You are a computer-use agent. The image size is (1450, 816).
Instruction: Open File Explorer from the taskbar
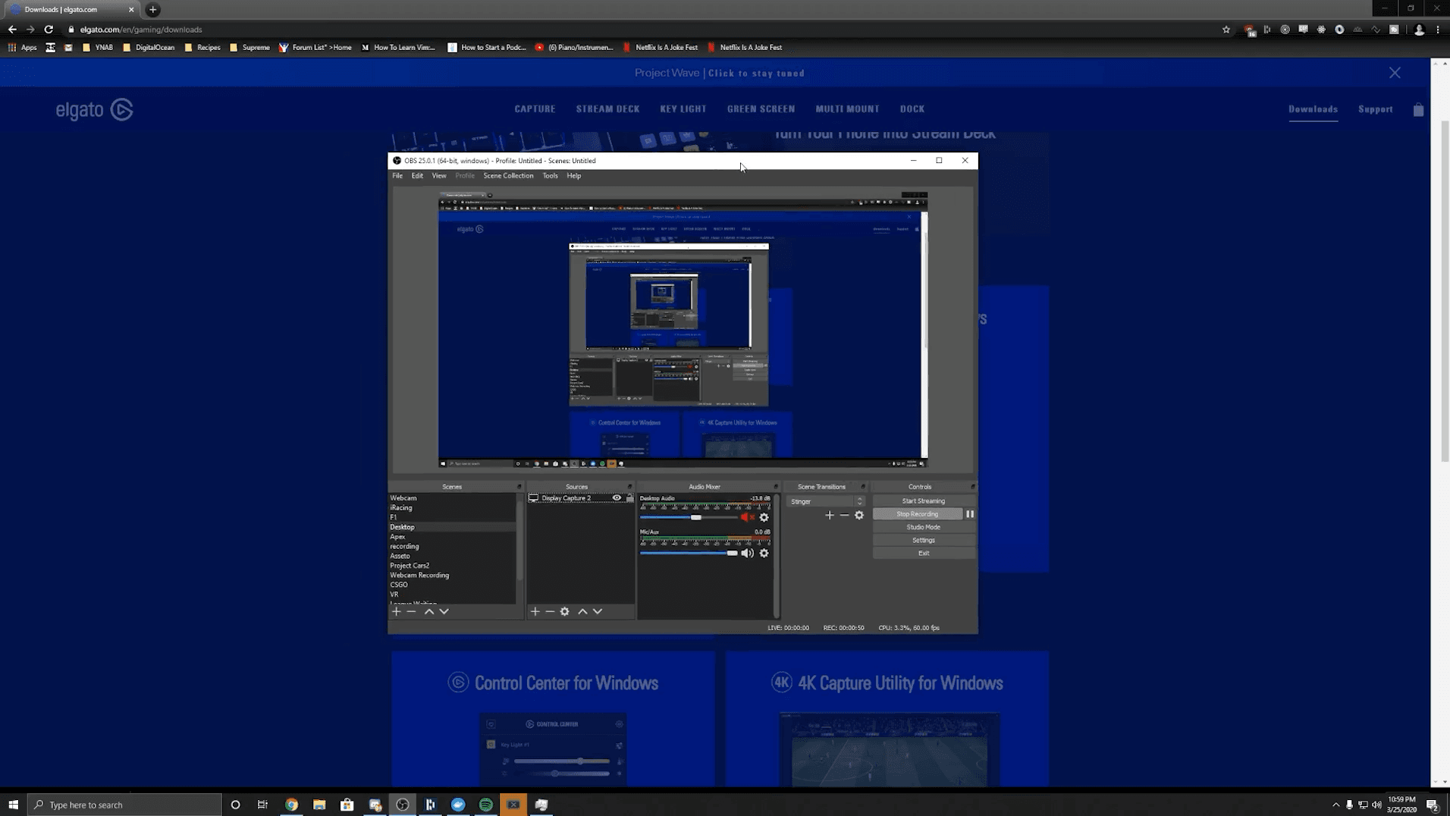[x=319, y=805]
